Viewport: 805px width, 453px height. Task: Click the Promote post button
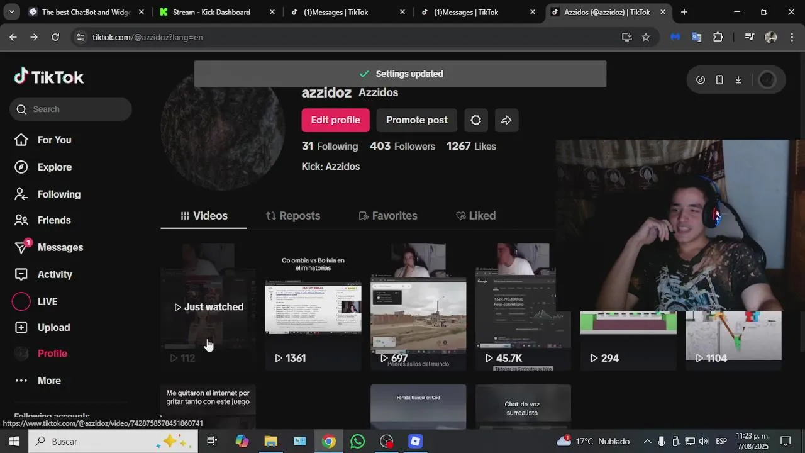pos(417,120)
